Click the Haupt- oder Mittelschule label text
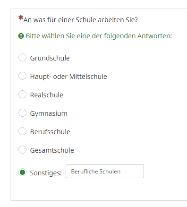The image size is (187, 207). [68, 77]
